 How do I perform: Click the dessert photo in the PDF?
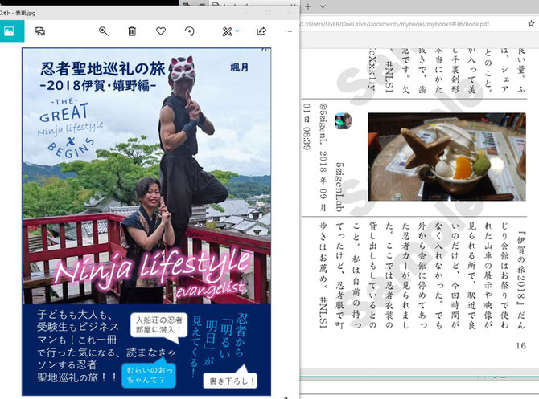(x=446, y=157)
